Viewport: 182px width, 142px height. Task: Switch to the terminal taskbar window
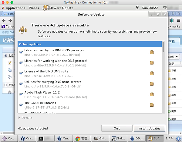(45, 139)
